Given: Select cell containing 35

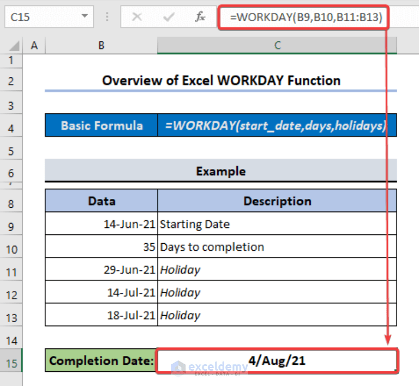Looking at the screenshot, I should [x=101, y=246].
